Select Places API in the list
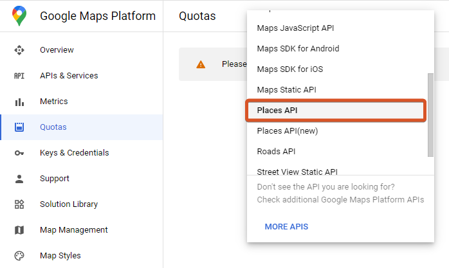Image resolution: width=449 pixels, height=268 pixels. [336, 111]
